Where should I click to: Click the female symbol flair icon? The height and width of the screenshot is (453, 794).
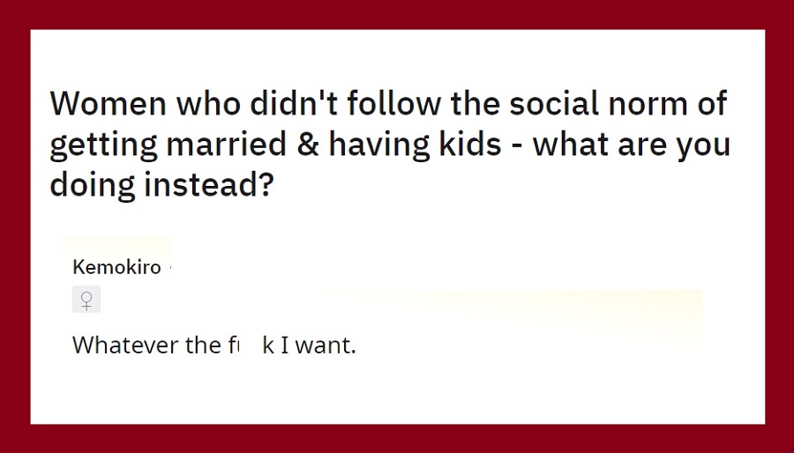click(x=86, y=300)
